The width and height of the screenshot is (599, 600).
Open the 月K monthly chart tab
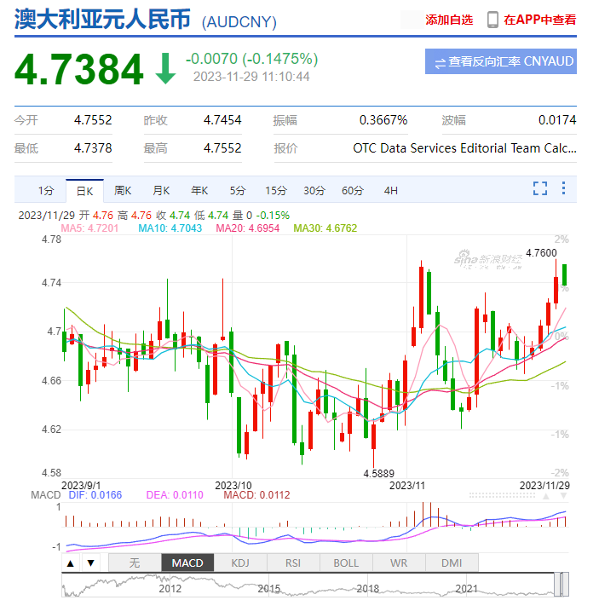point(161,191)
